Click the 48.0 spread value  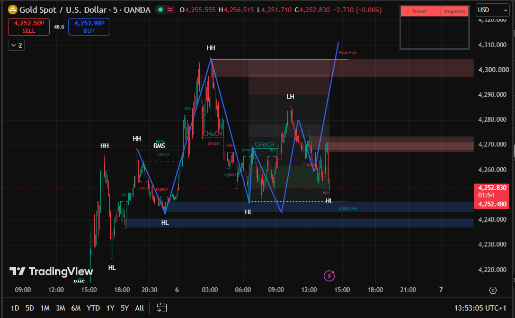pos(59,27)
